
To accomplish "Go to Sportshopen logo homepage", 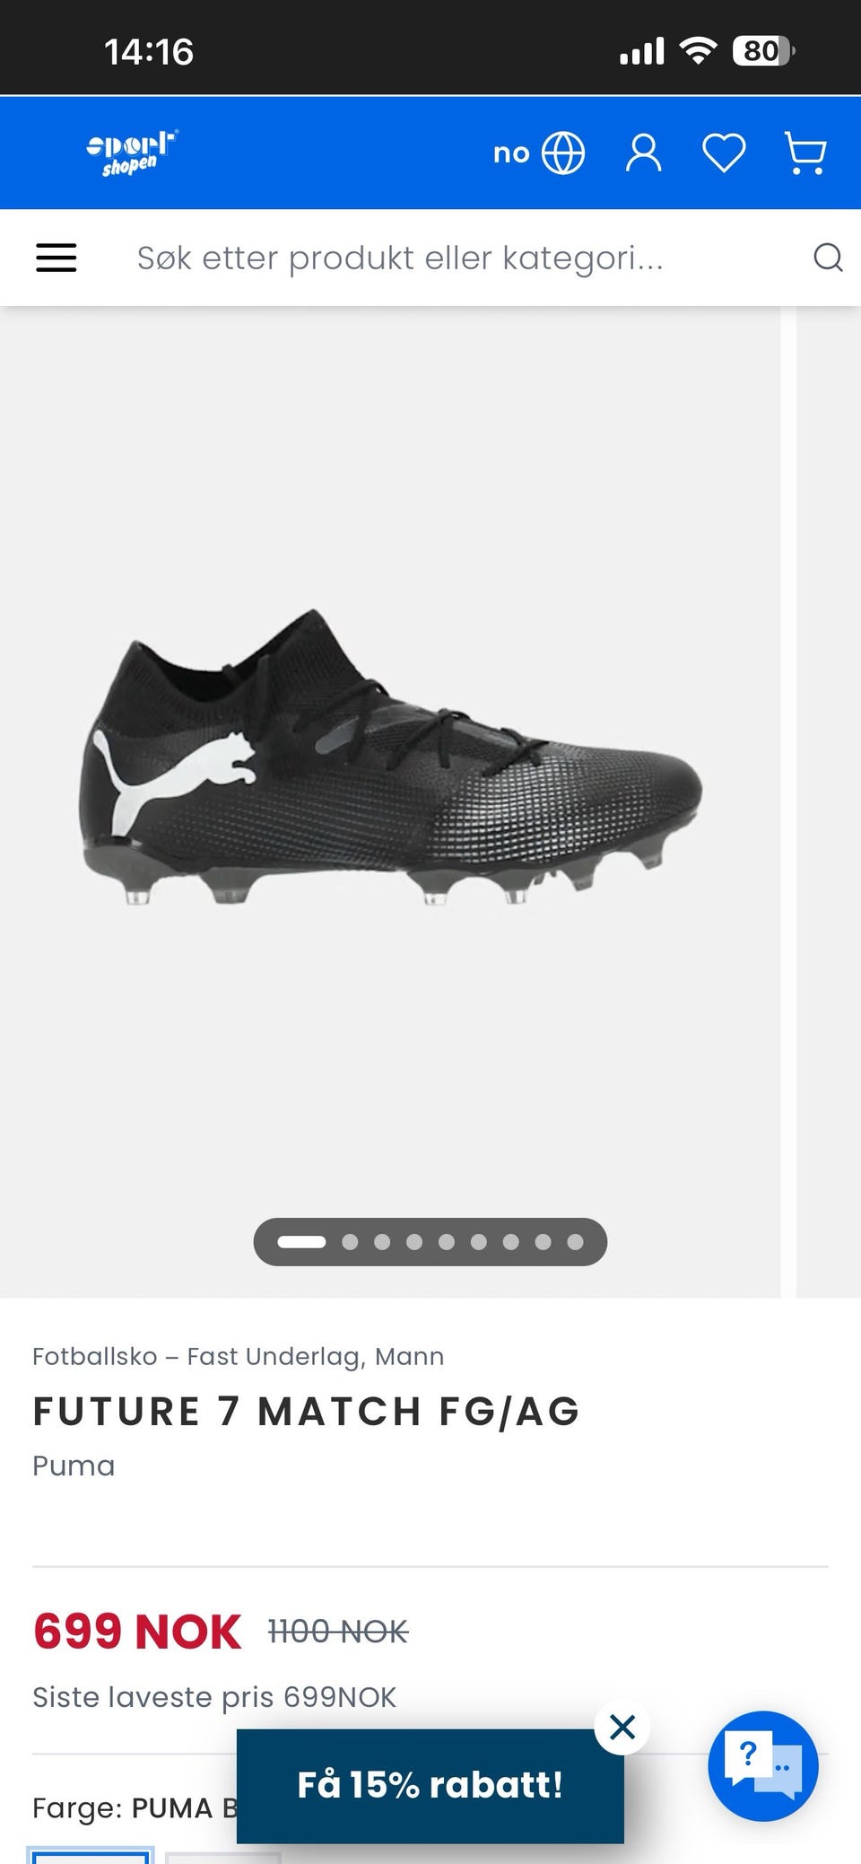I will (x=132, y=153).
